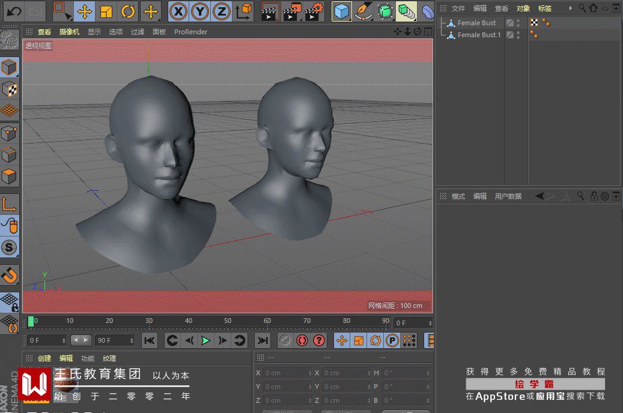Jump to the end of the animation
The width and height of the screenshot is (623, 413).
pos(263,341)
